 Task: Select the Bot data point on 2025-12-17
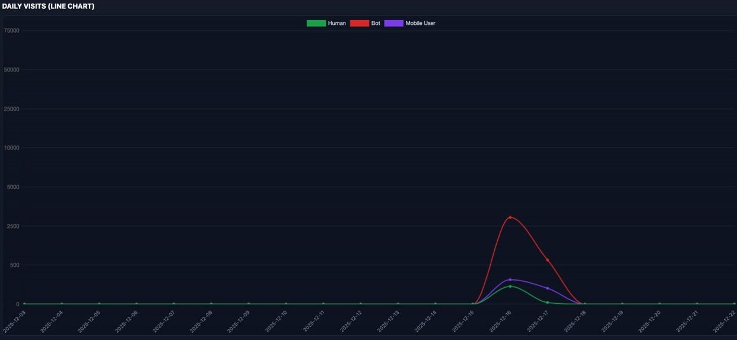pos(547,260)
